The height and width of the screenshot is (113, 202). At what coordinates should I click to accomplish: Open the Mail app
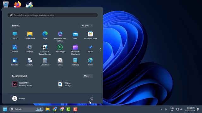coord(75,35)
